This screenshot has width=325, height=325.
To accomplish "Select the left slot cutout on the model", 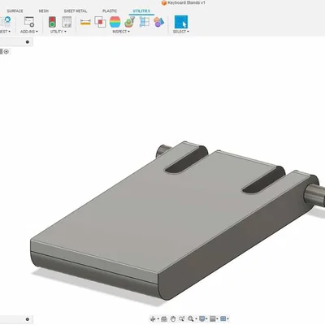I will (x=186, y=160).
